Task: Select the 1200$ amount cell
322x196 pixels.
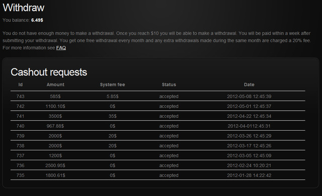Action: point(55,156)
